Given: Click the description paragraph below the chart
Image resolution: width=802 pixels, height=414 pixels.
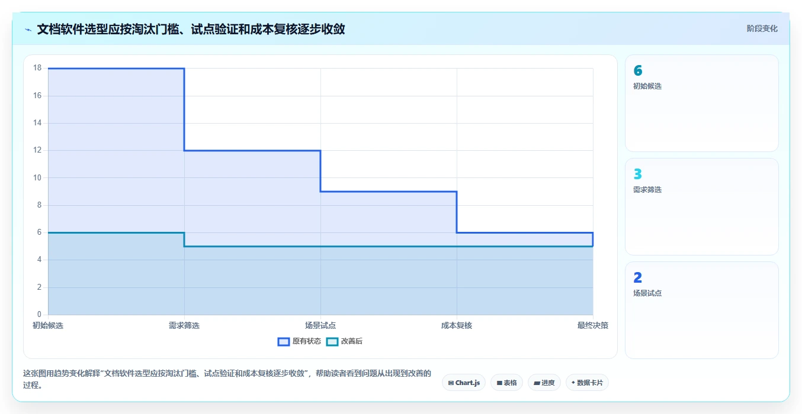Looking at the screenshot, I should point(227,379).
